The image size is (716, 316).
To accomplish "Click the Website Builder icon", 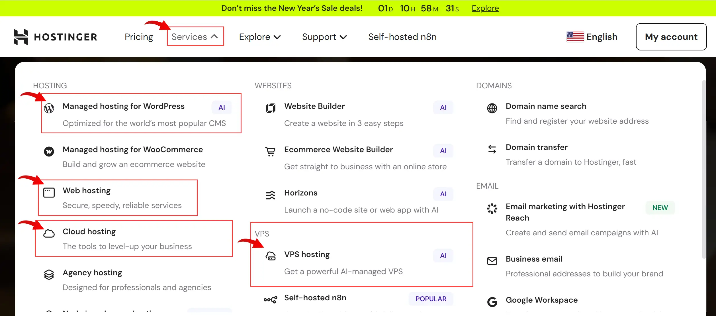I will click(270, 108).
